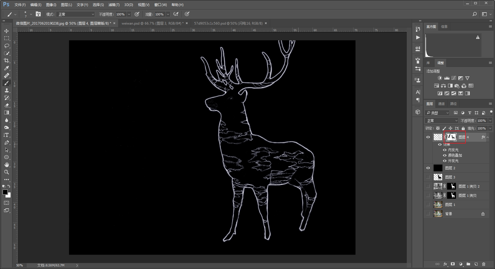The width and height of the screenshot is (495, 269).
Task: Select the Horizontal Type tool
Action: coord(6,135)
